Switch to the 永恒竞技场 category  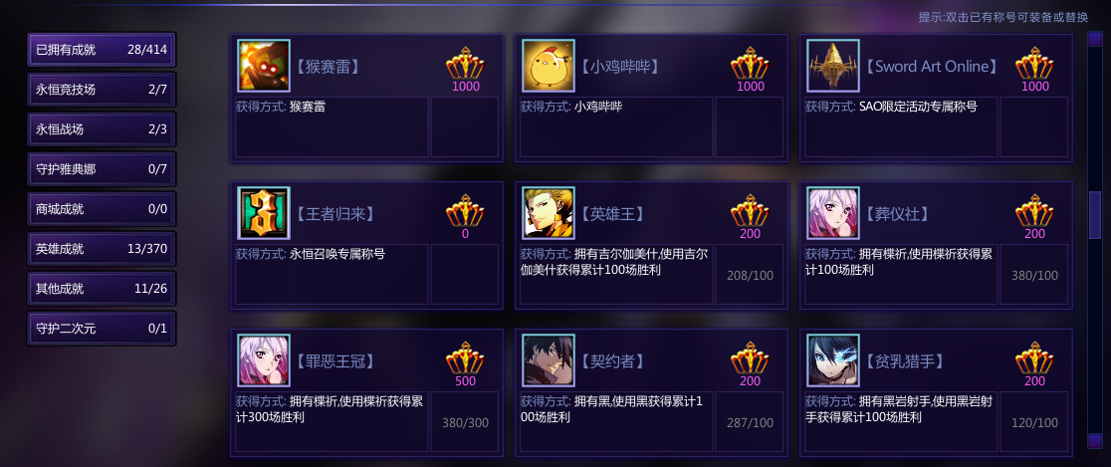tap(102, 90)
